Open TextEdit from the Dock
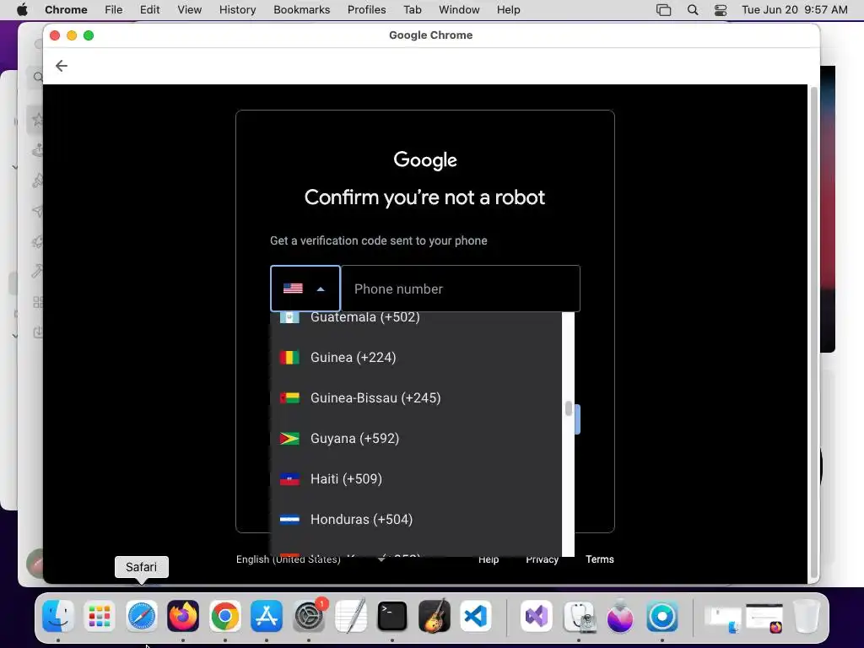This screenshot has height=648, width=864. (350, 616)
